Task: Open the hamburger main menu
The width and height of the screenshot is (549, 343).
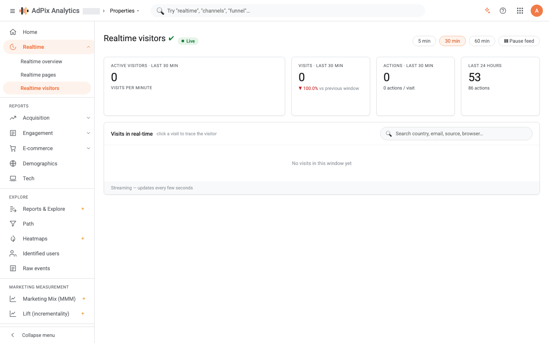Action: point(13,11)
